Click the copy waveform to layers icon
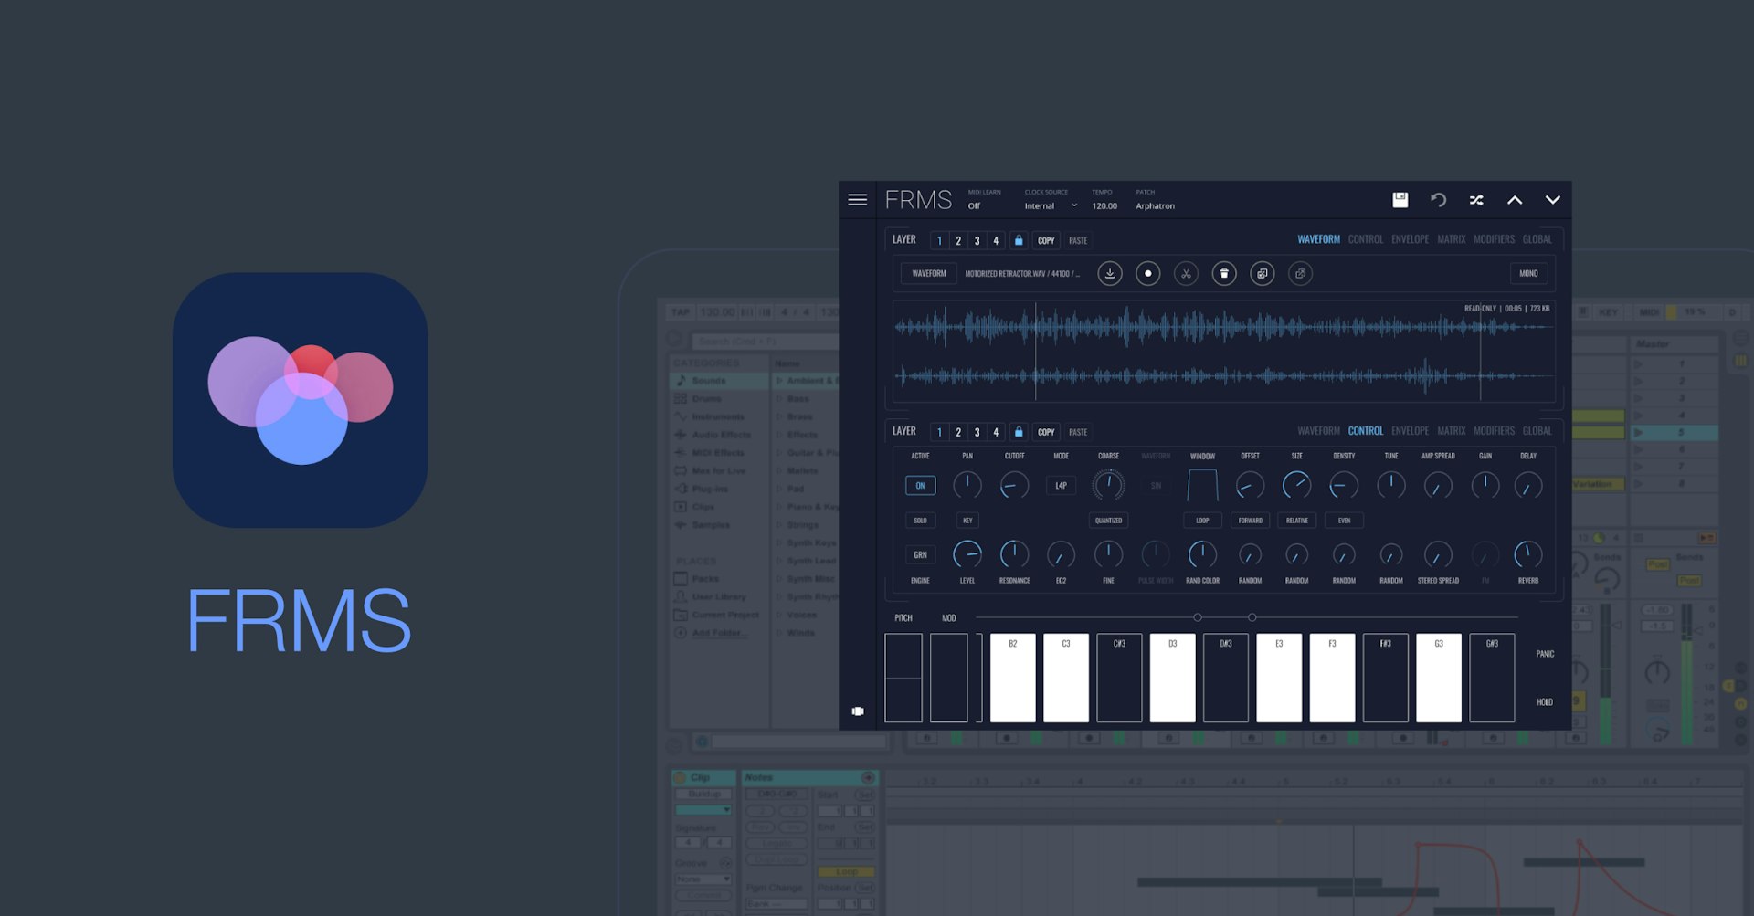The width and height of the screenshot is (1754, 916). (1262, 273)
